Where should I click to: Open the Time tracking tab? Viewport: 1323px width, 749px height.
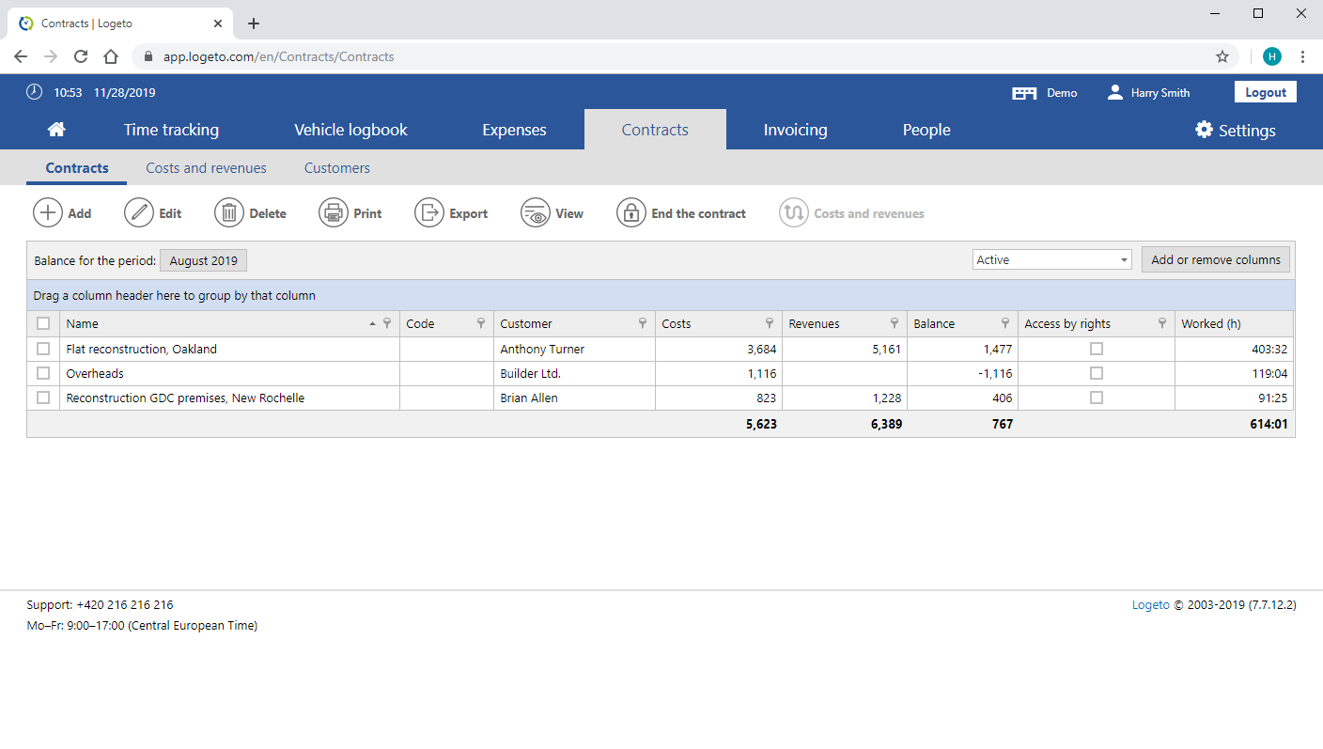pyautogui.click(x=171, y=130)
